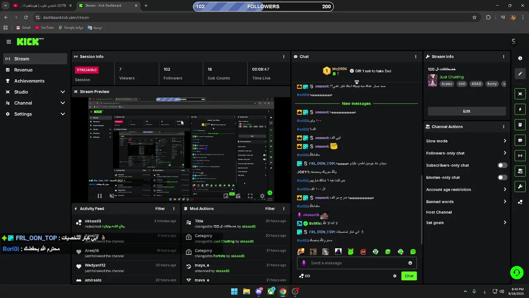Open Mod Actions options menu
Screen dimensions: 529x298
click(284, 209)
